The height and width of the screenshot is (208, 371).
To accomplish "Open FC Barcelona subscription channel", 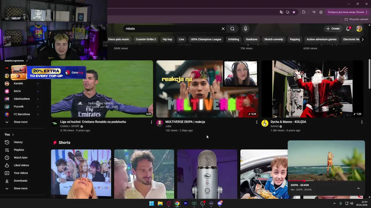I will coord(22,114).
